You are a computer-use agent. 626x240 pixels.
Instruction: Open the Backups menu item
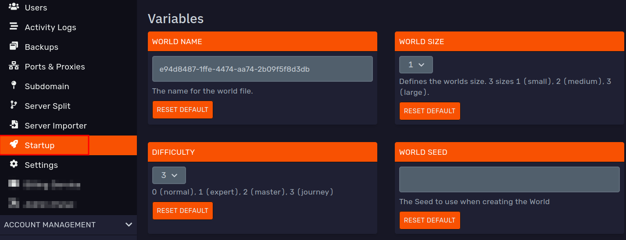click(x=41, y=47)
